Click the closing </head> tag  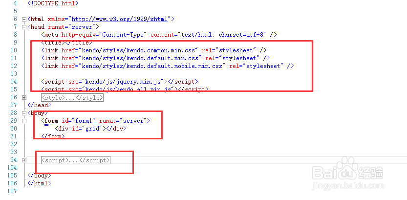[39, 105]
